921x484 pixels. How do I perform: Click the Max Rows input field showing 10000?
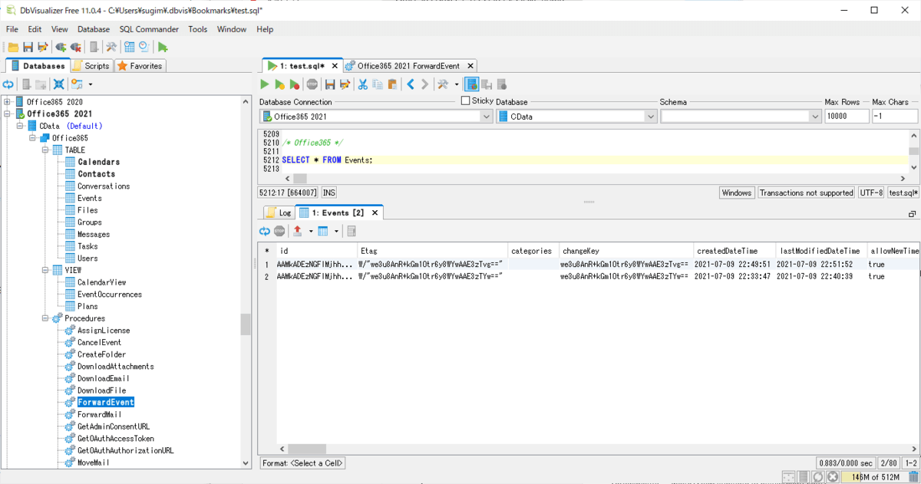coord(847,116)
